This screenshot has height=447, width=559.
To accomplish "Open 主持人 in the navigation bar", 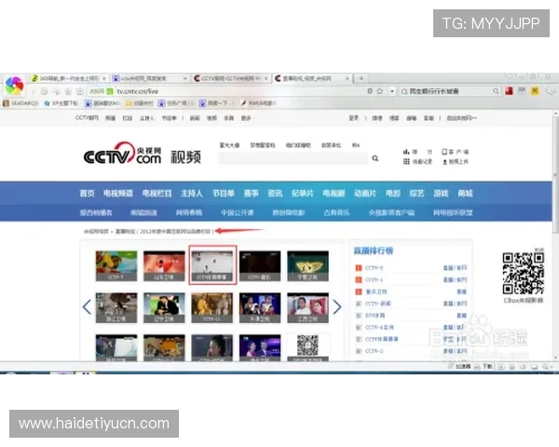I will click(x=191, y=193).
